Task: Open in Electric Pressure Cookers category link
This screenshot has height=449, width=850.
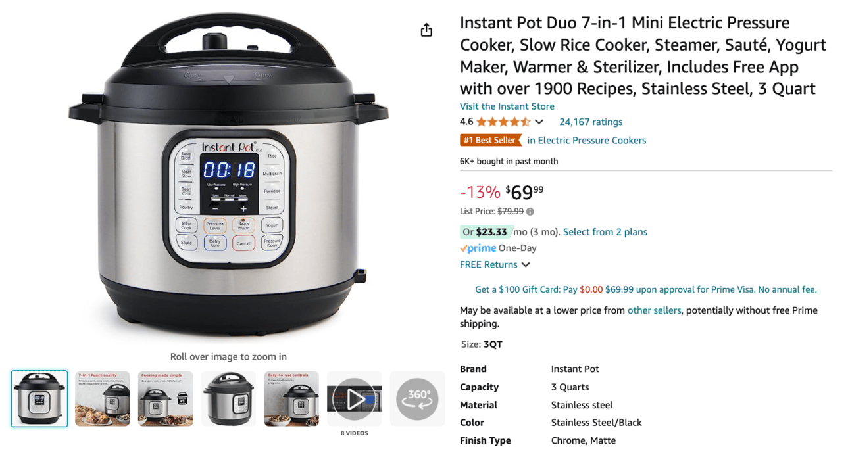Action: tap(587, 140)
